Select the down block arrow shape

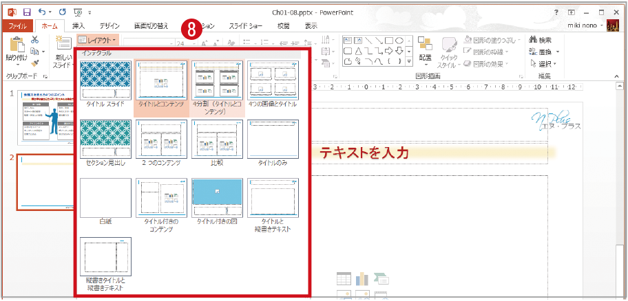click(399, 51)
